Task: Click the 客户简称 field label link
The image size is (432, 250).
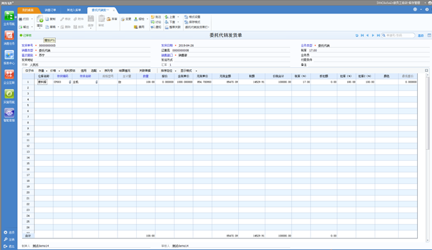Action: [27, 55]
